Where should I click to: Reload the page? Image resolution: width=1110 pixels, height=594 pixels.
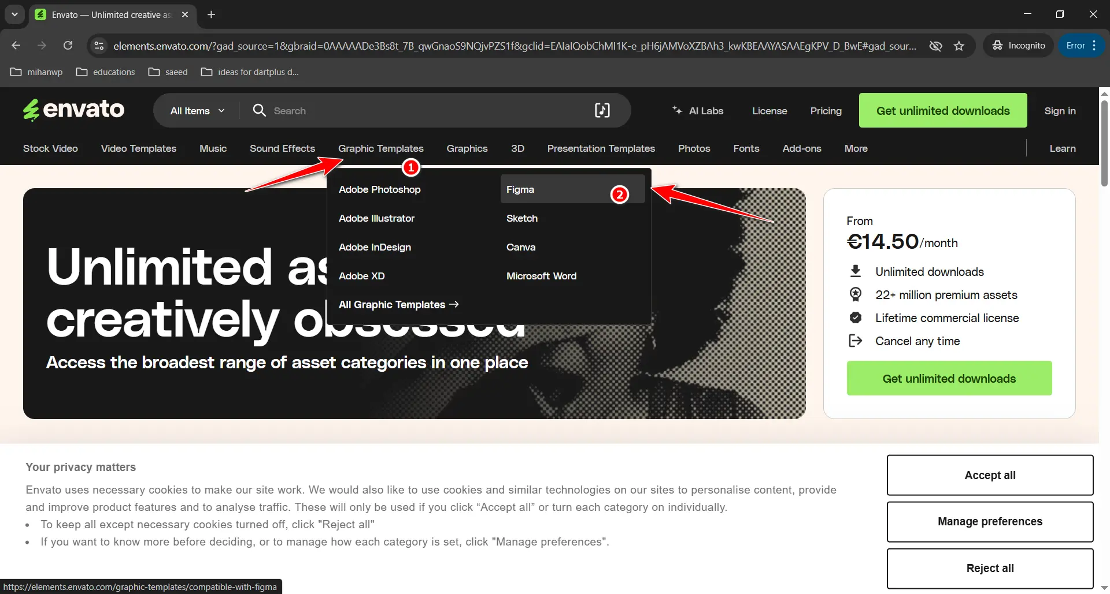pos(68,46)
